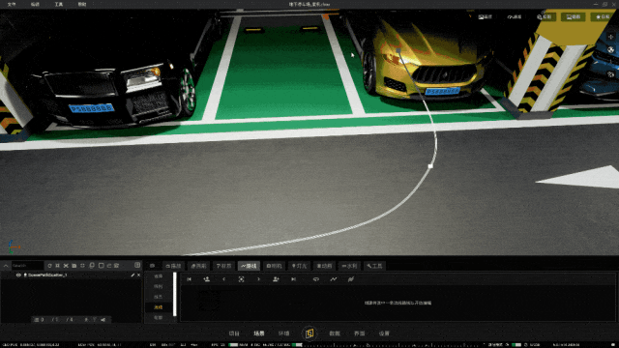This screenshot has height=348, width=619.
Task: Click the magnifier button in the viewport top bar
Action: [x=545, y=17]
